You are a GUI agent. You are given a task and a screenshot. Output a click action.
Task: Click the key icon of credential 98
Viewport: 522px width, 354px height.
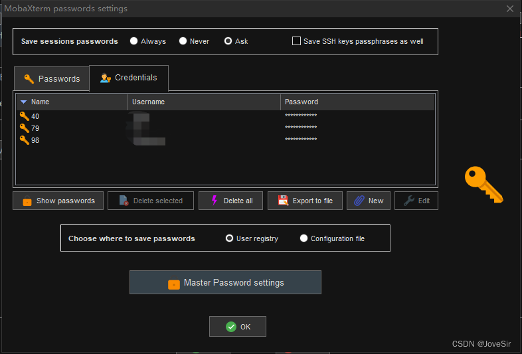25,140
